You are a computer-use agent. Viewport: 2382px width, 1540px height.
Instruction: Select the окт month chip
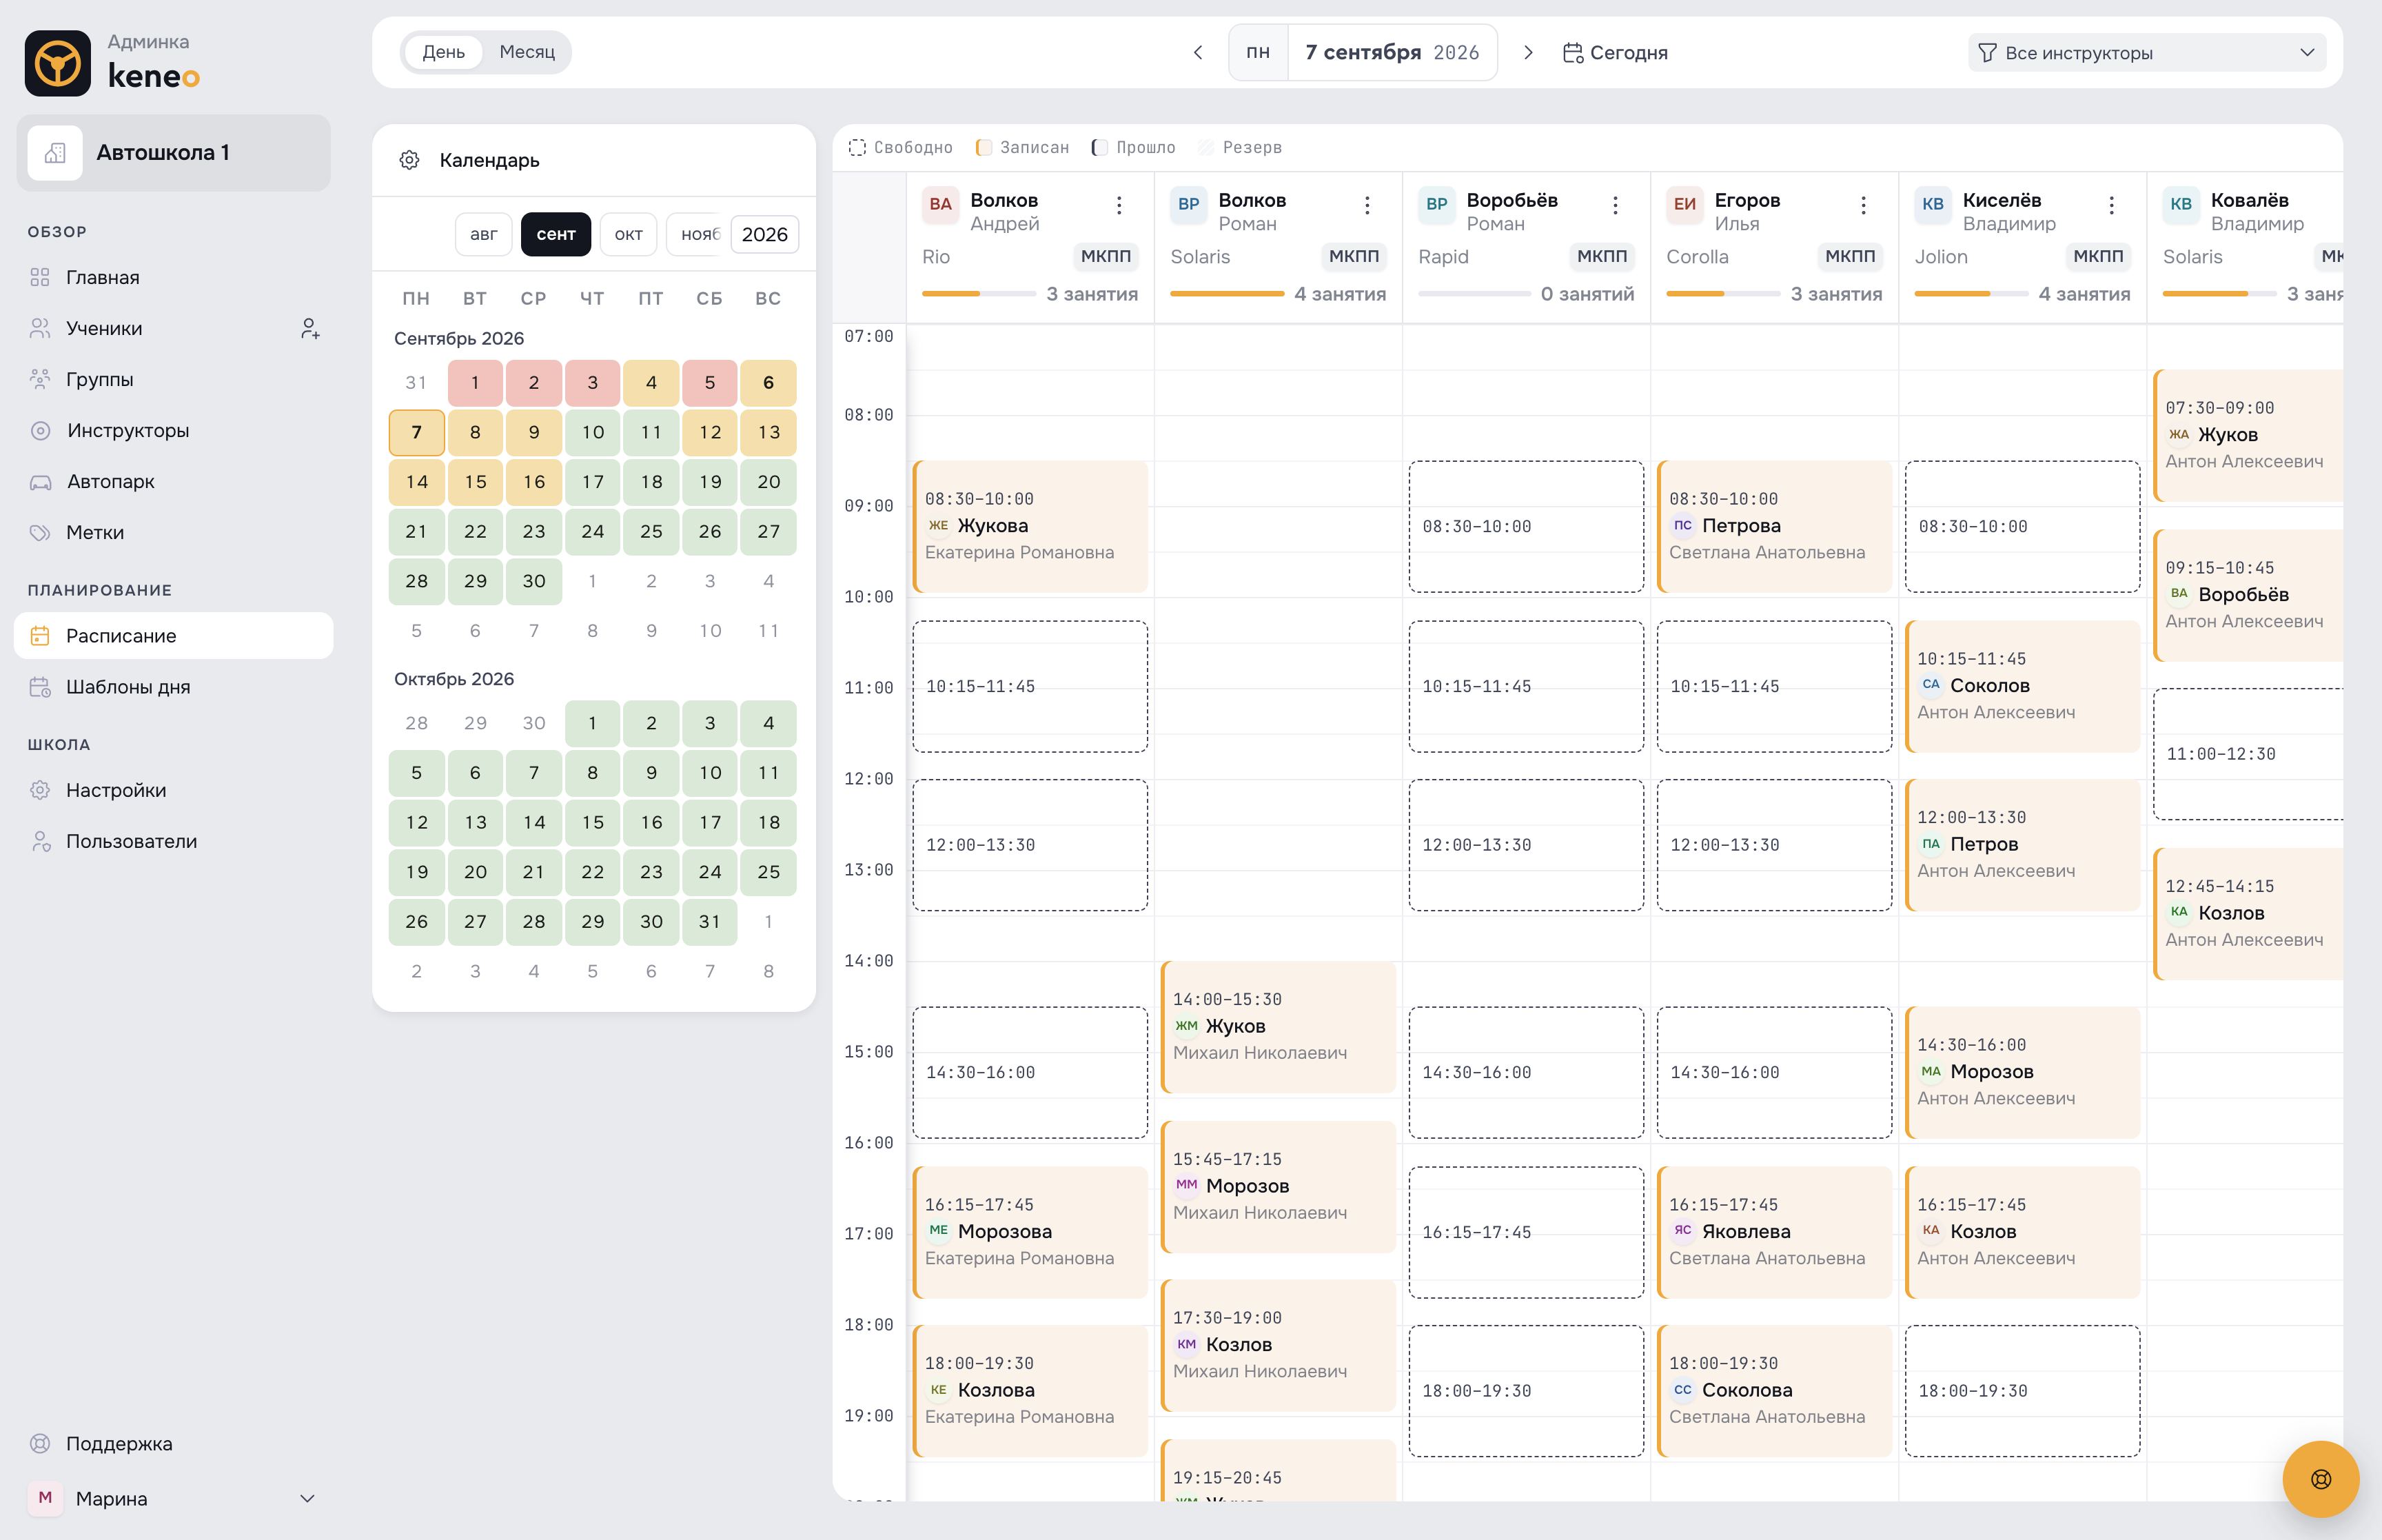(629, 234)
